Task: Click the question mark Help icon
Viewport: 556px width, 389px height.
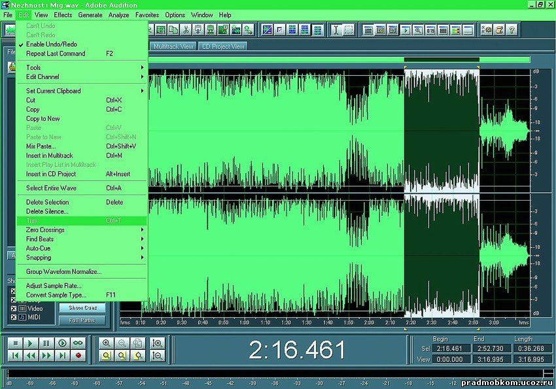Action: [x=512, y=30]
